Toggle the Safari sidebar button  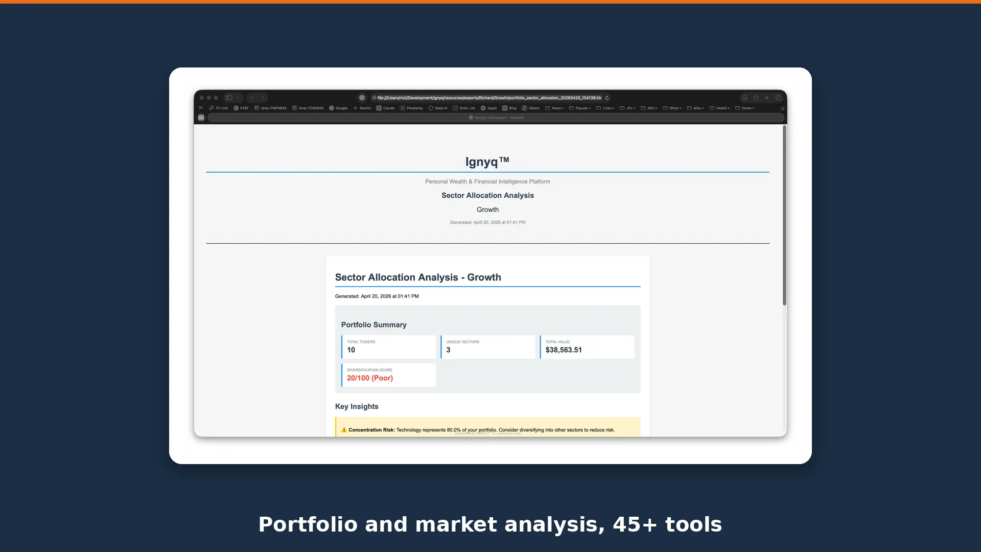click(x=229, y=98)
